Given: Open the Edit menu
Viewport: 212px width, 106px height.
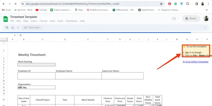Looking at the screenshot, I should pyautogui.click(x=19, y=21).
